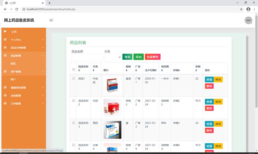Open medicine box thumbnail for 药品名称3
The height and width of the screenshot is (154, 258).
click(112, 130)
